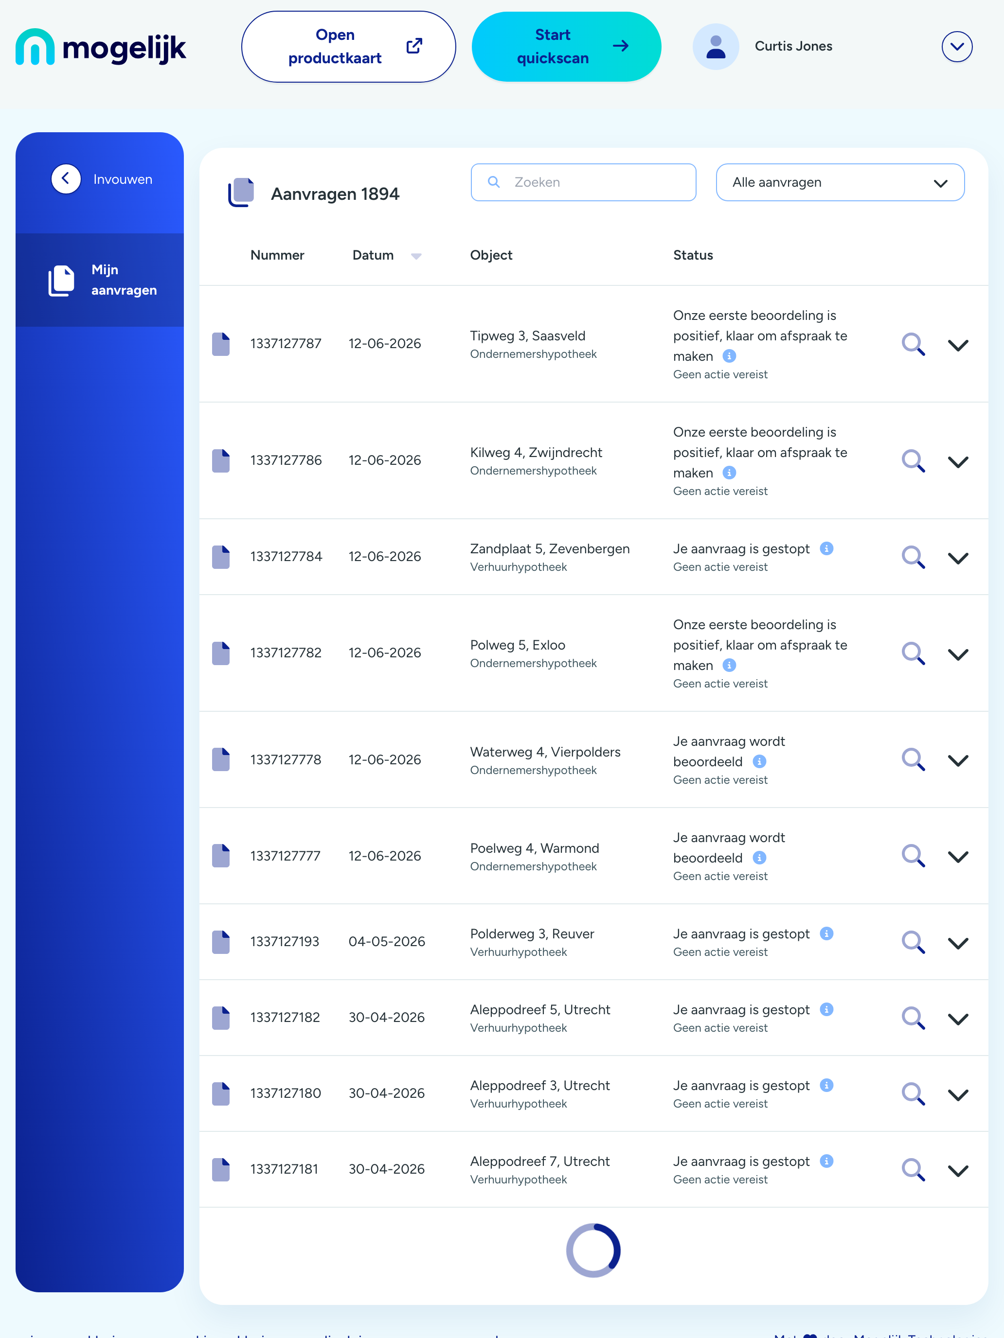This screenshot has height=1338, width=1004.
Task: Click document icon for request 1337127786
Action: [221, 460]
